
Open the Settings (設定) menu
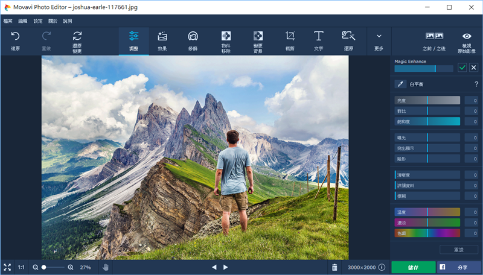click(x=38, y=21)
